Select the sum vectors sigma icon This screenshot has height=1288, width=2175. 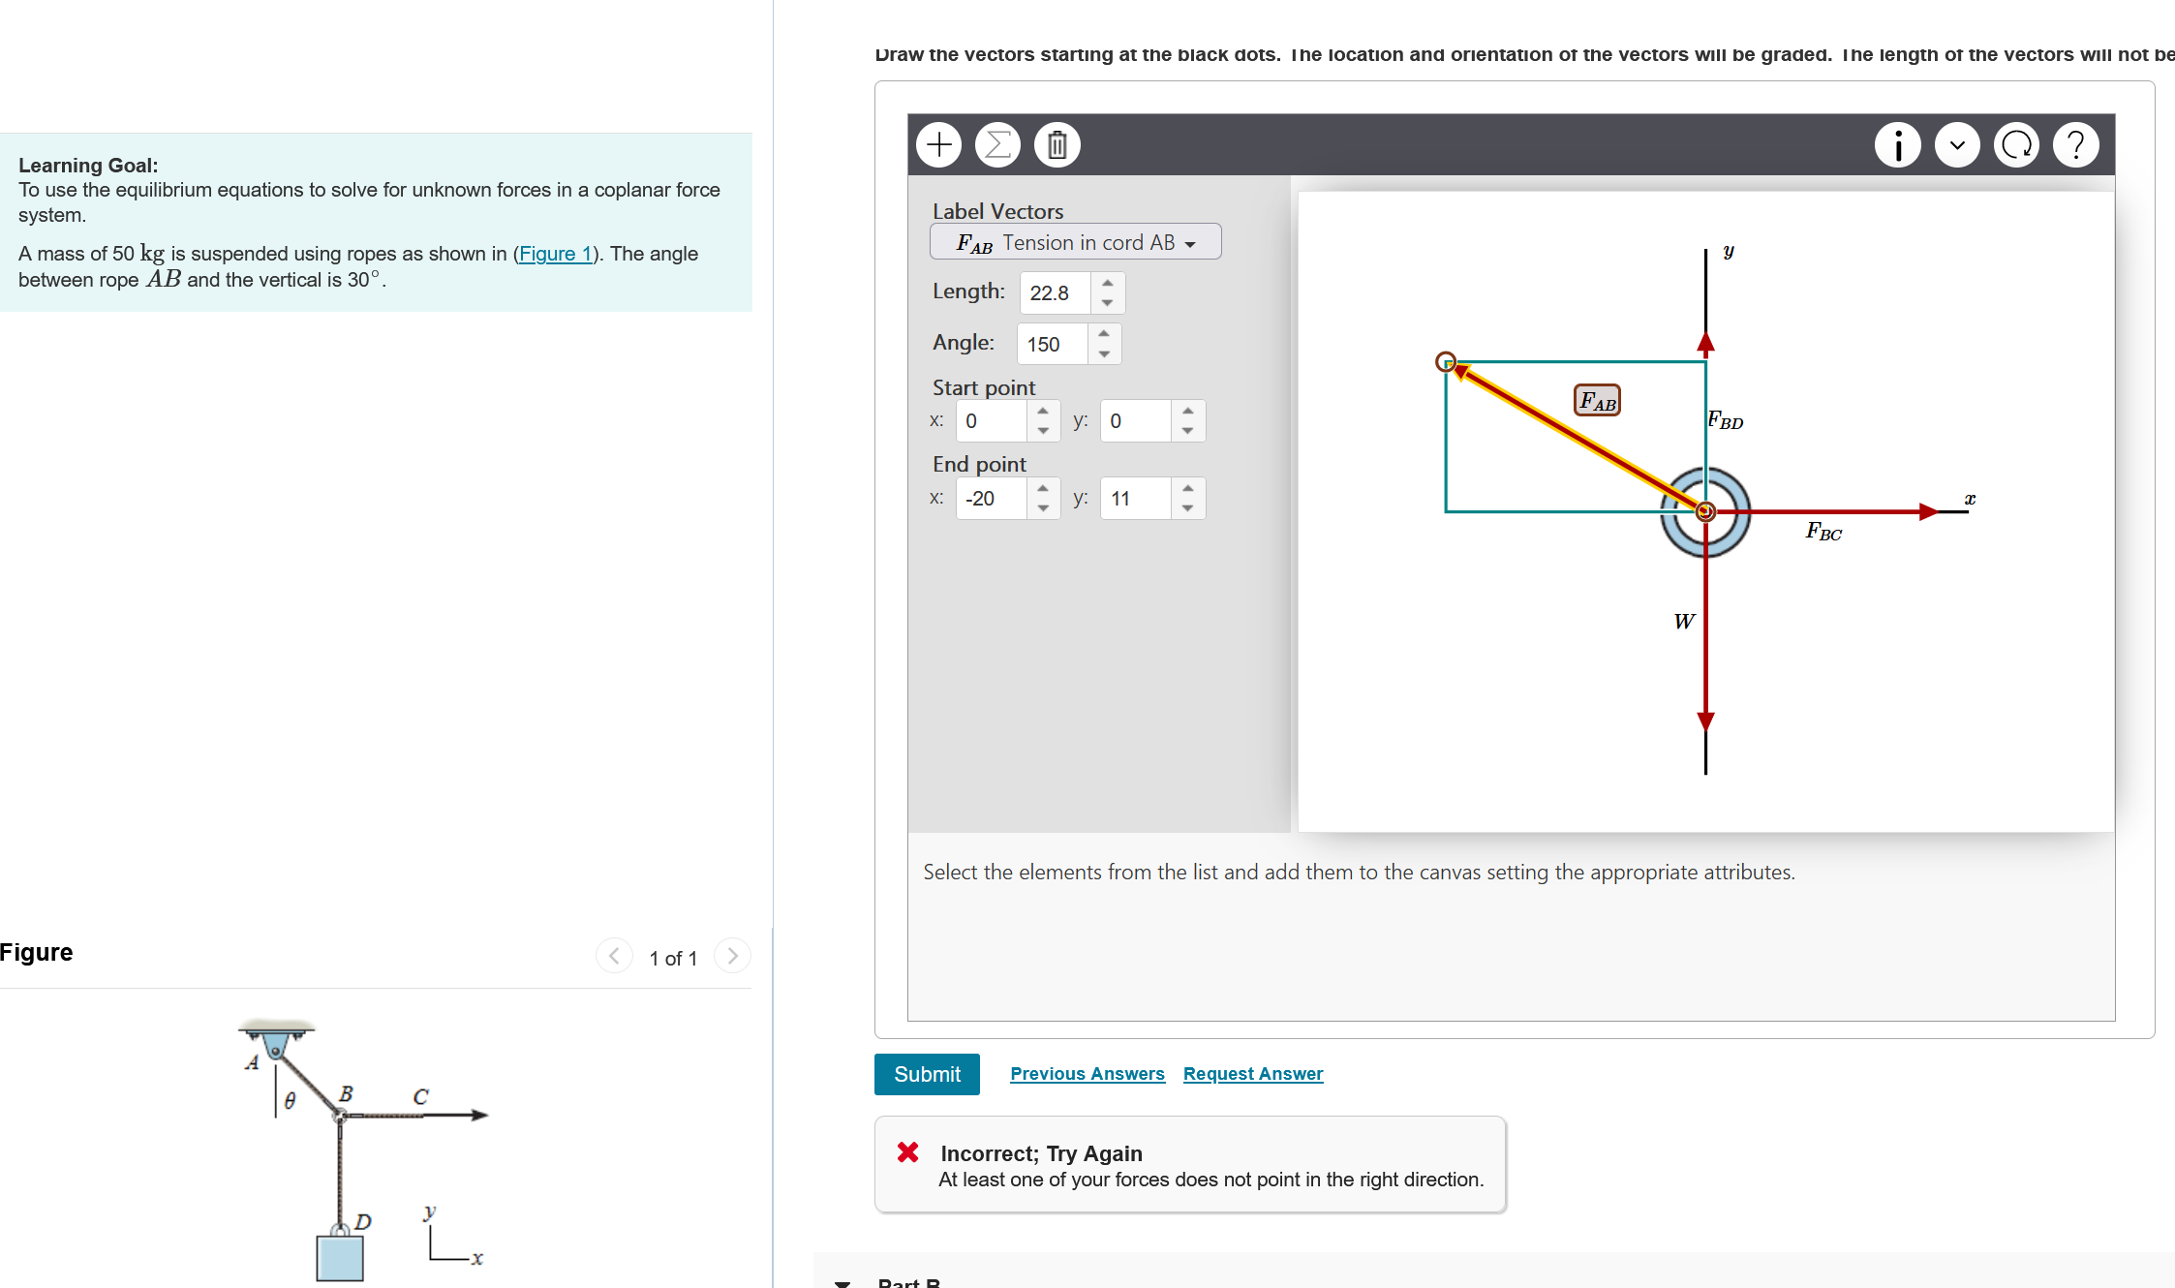coord(997,143)
